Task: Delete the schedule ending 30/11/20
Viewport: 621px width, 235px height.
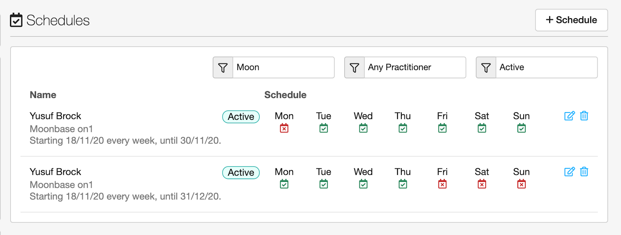Action: point(584,116)
